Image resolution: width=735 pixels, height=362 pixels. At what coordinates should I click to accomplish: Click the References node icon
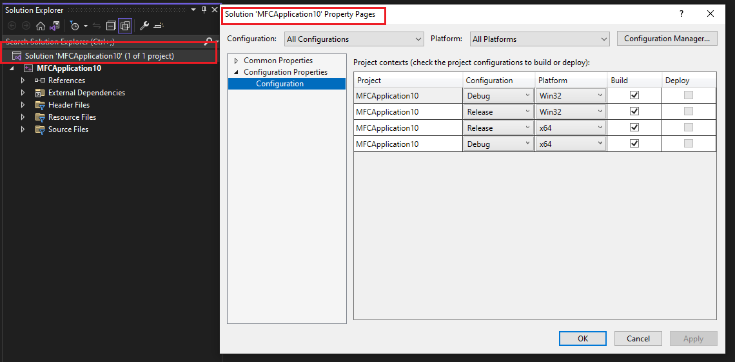[x=40, y=81]
